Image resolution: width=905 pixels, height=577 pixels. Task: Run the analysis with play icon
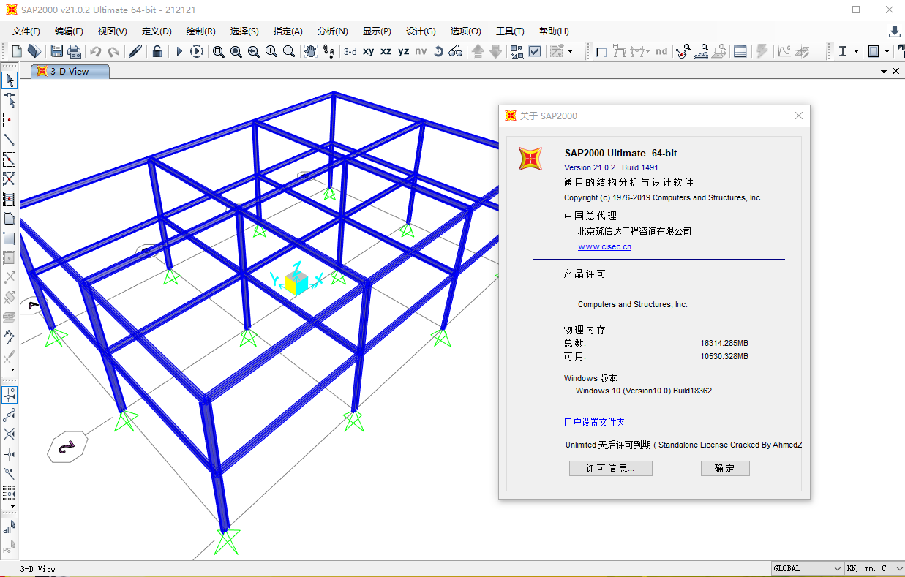pyautogui.click(x=179, y=51)
